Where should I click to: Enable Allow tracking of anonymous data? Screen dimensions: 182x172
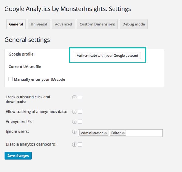(x=80, y=112)
